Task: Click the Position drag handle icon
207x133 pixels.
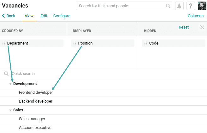Action: [74, 43]
